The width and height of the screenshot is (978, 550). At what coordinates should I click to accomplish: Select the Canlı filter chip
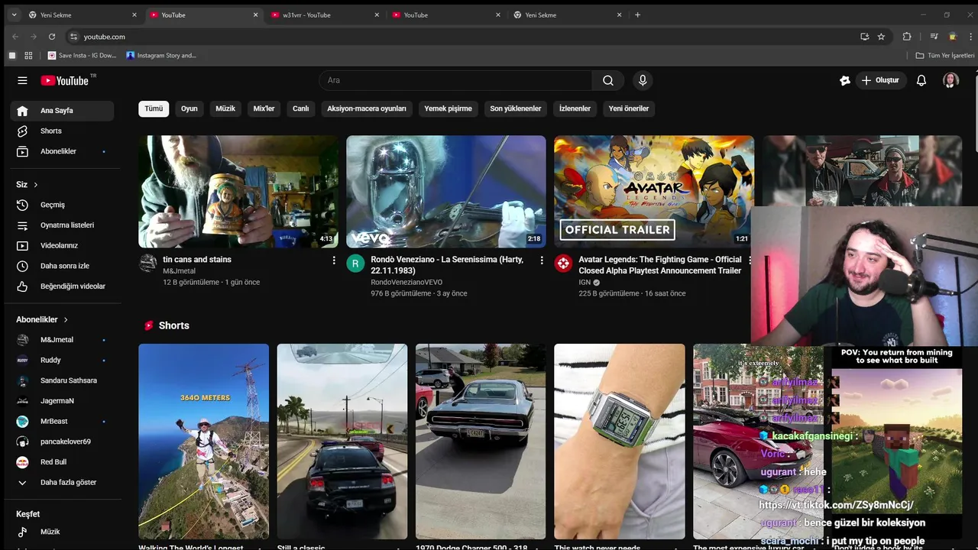pos(301,108)
